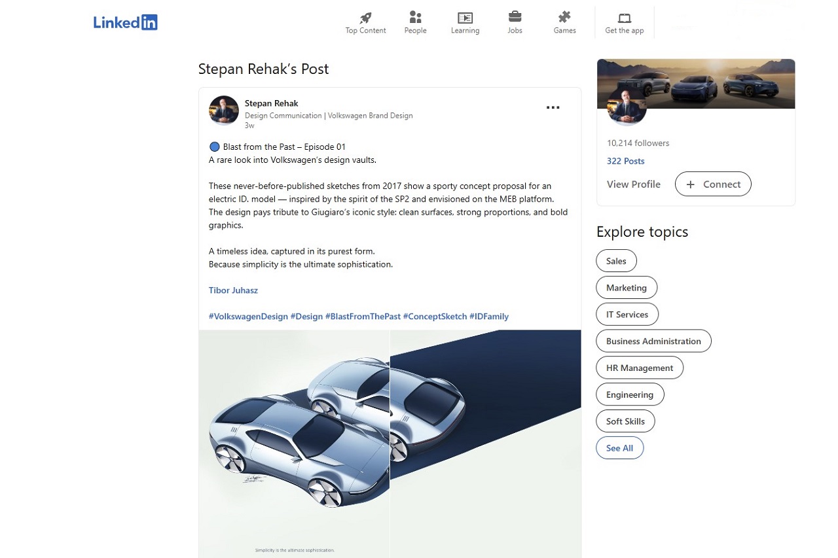Viewport: 838px width, 558px height.
Task: Open the LinkedIn logo home link
Action: (x=125, y=22)
